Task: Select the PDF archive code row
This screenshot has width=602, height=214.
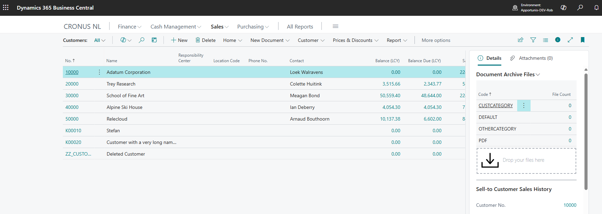Action: point(526,140)
